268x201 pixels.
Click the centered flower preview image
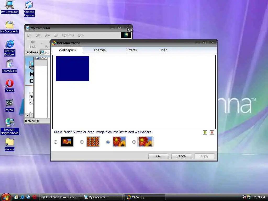pyautogui.click(x=67, y=142)
